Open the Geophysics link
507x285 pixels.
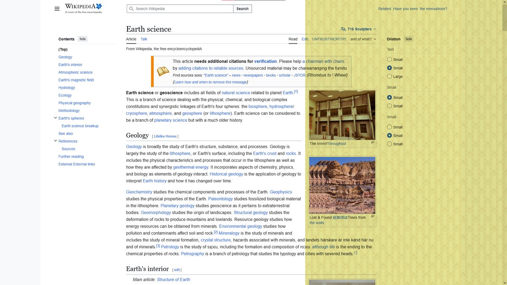(281, 192)
